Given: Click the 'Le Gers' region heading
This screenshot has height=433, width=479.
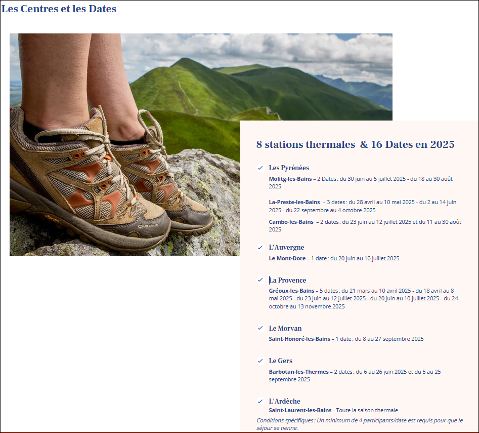Looking at the screenshot, I should [281, 361].
